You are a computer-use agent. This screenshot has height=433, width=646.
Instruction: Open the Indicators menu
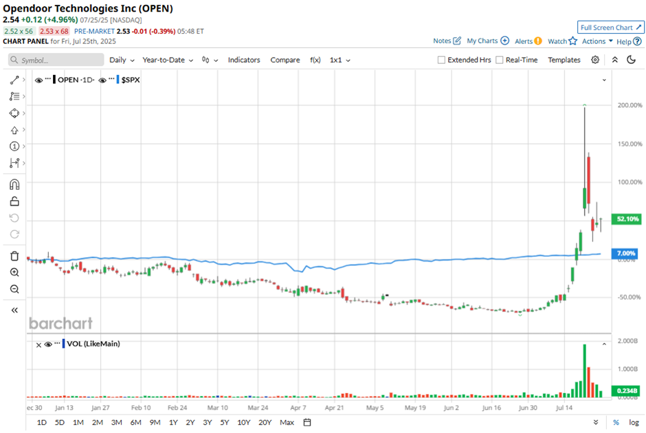pyautogui.click(x=244, y=60)
